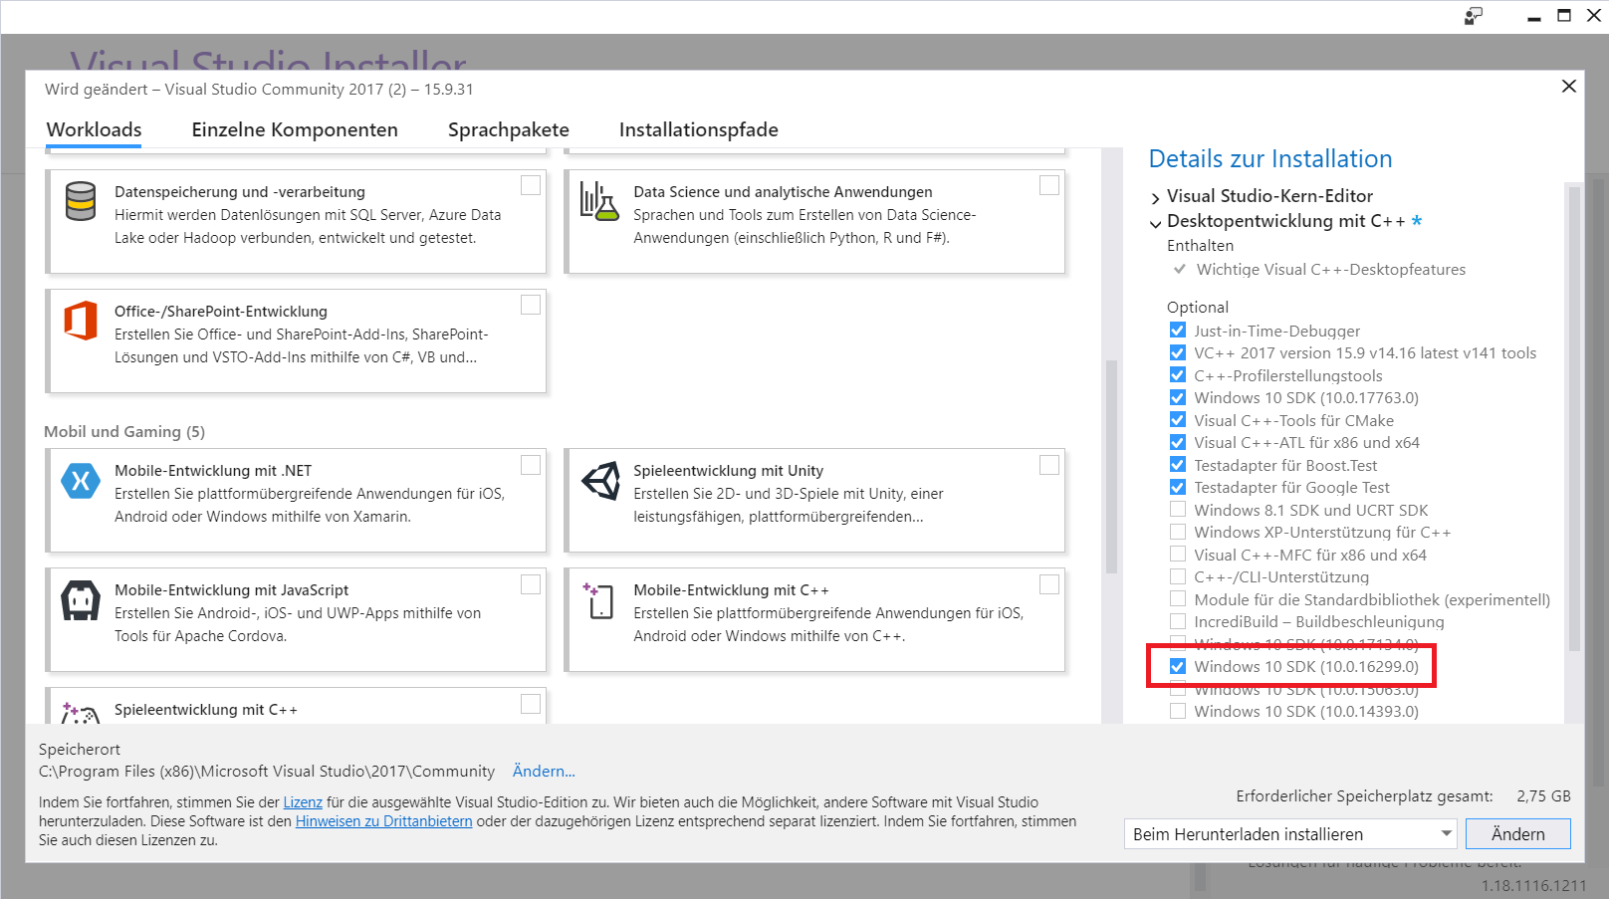This screenshot has height=899, width=1609.
Task: Click the Details zur Installation heading
Action: pyautogui.click(x=1270, y=158)
